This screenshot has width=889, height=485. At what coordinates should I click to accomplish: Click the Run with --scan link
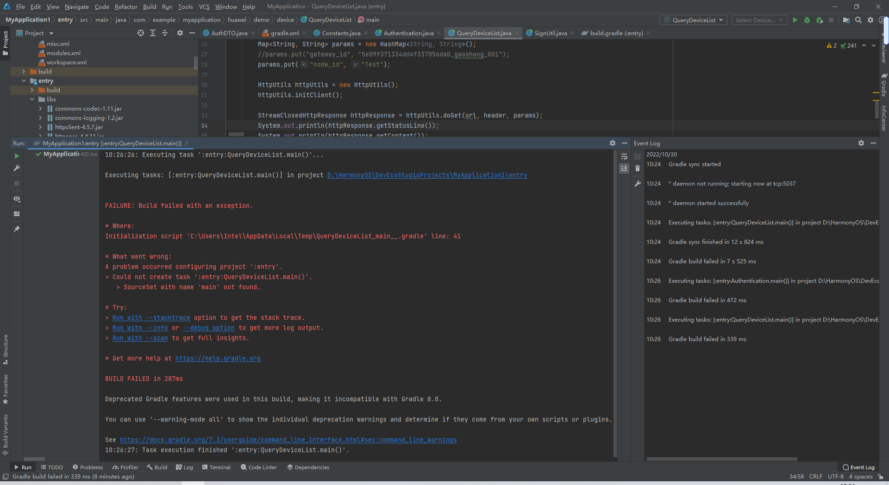click(x=140, y=338)
